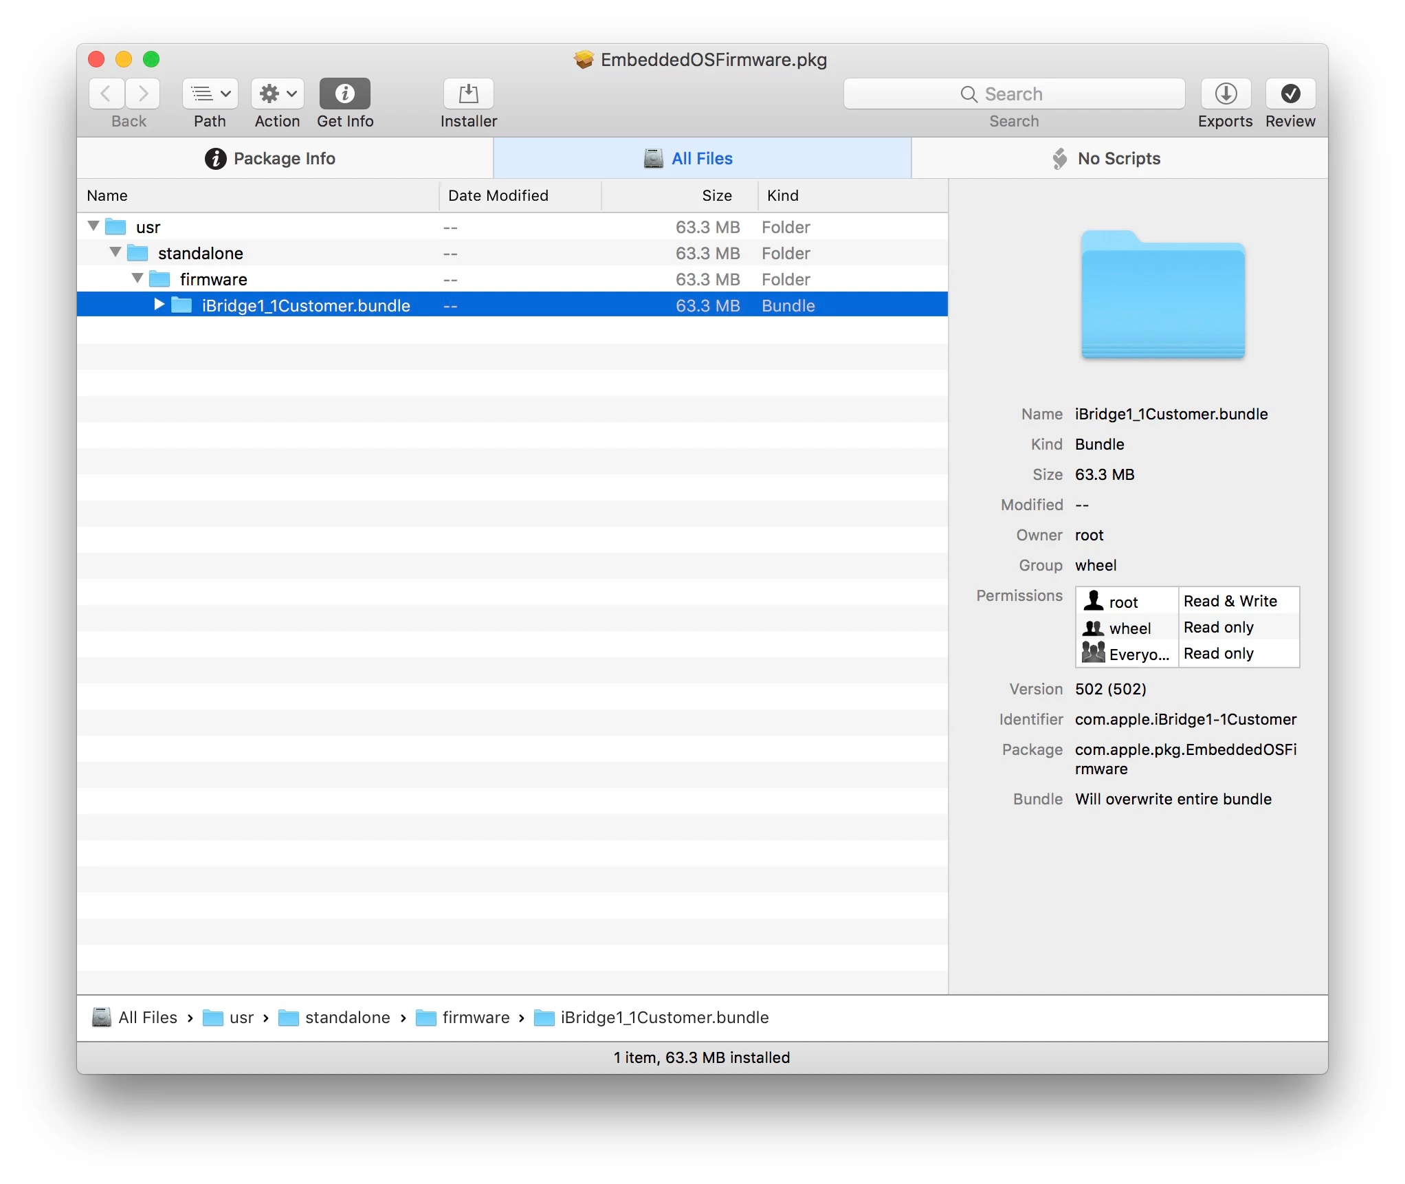Click the wheel permissions row
This screenshot has width=1405, height=1184.
pos(1187,627)
